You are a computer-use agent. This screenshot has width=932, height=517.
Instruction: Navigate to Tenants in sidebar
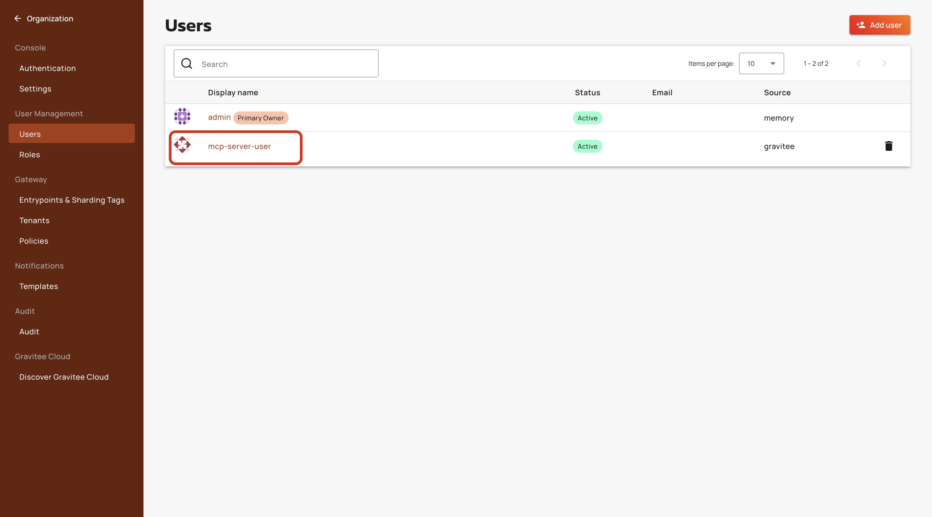34,220
